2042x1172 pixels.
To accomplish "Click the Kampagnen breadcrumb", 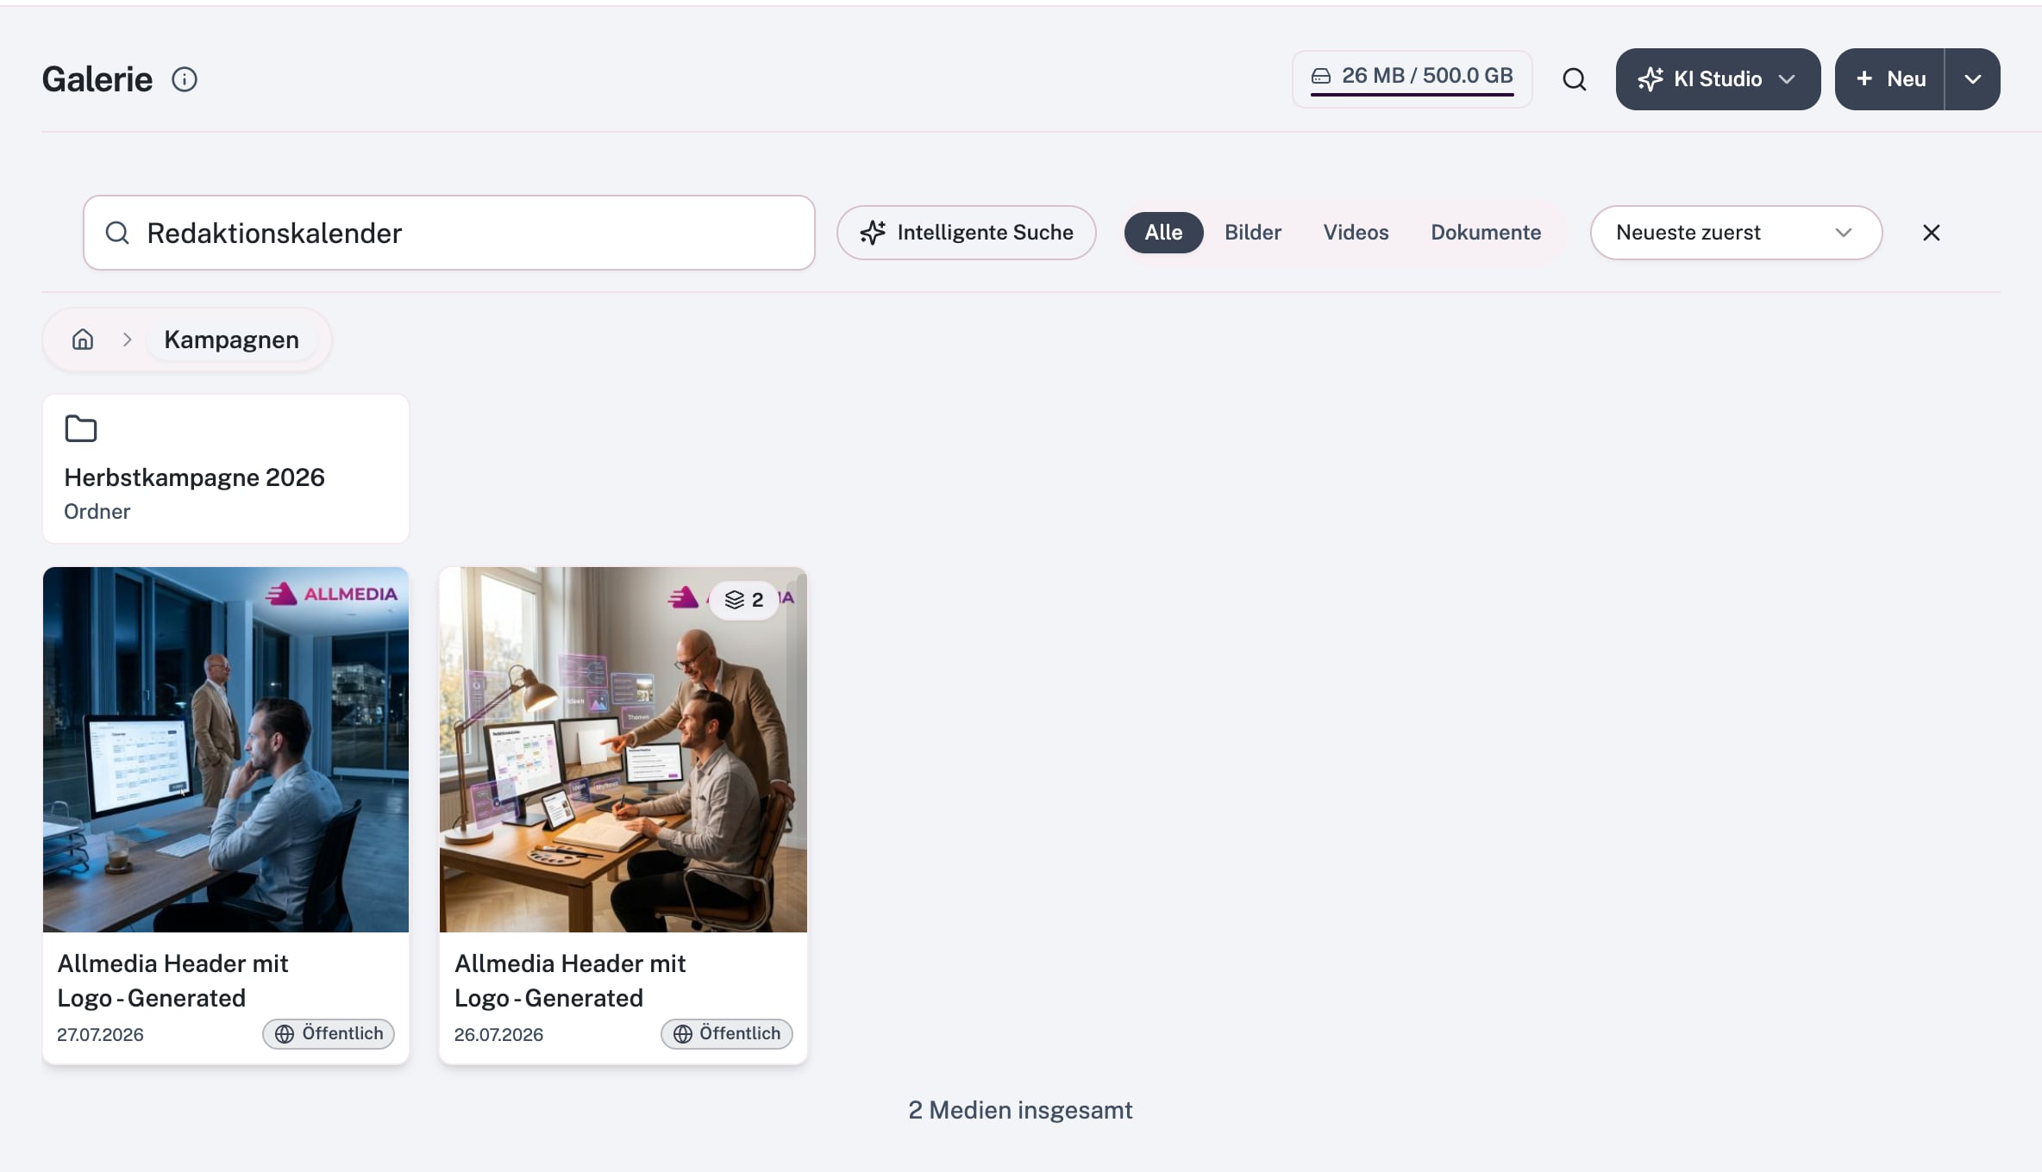I will click(x=231, y=340).
